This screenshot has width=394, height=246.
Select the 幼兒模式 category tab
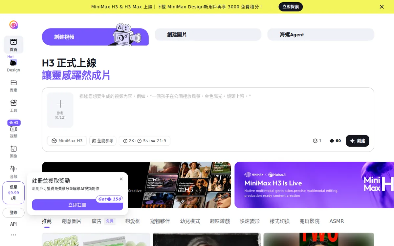(190, 221)
